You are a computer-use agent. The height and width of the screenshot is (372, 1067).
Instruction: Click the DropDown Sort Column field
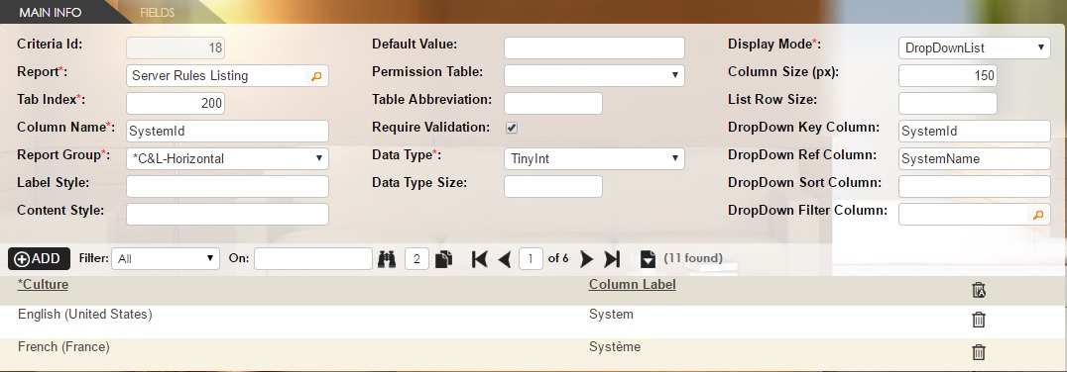[x=975, y=187]
